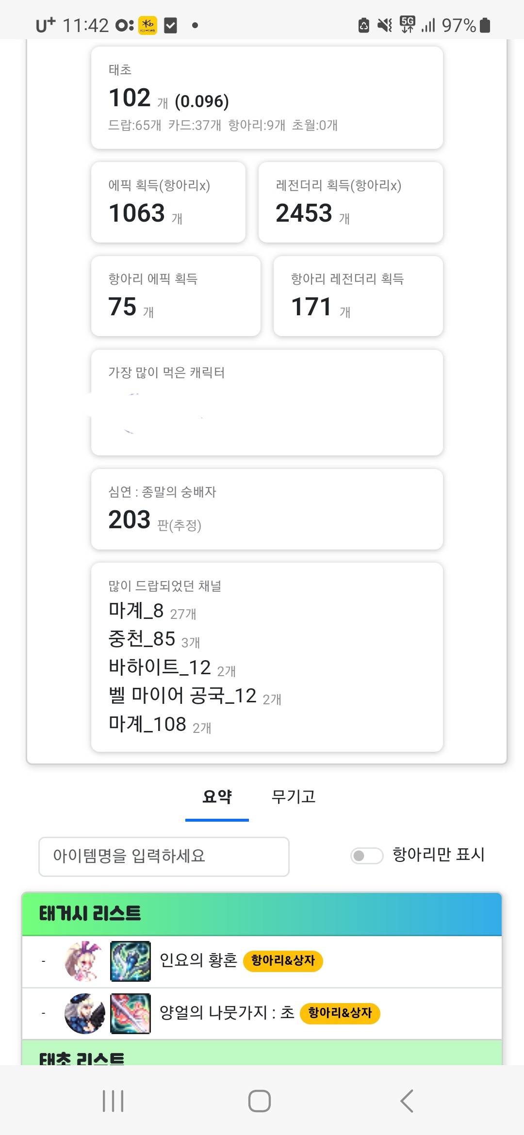
Task: Tap the 인요의 황혼 weapon icon
Action: pyautogui.click(x=130, y=961)
